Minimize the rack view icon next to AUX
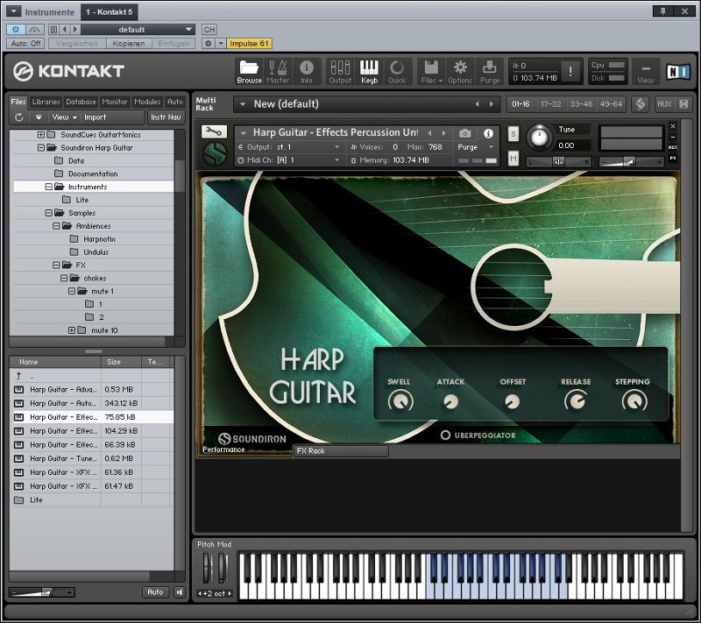The image size is (701, 623). pyautogui.click(x=683, y=104)
